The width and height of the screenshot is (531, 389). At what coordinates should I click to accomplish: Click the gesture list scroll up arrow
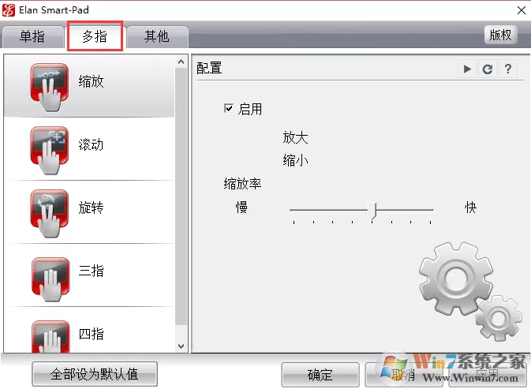point(181,62)
